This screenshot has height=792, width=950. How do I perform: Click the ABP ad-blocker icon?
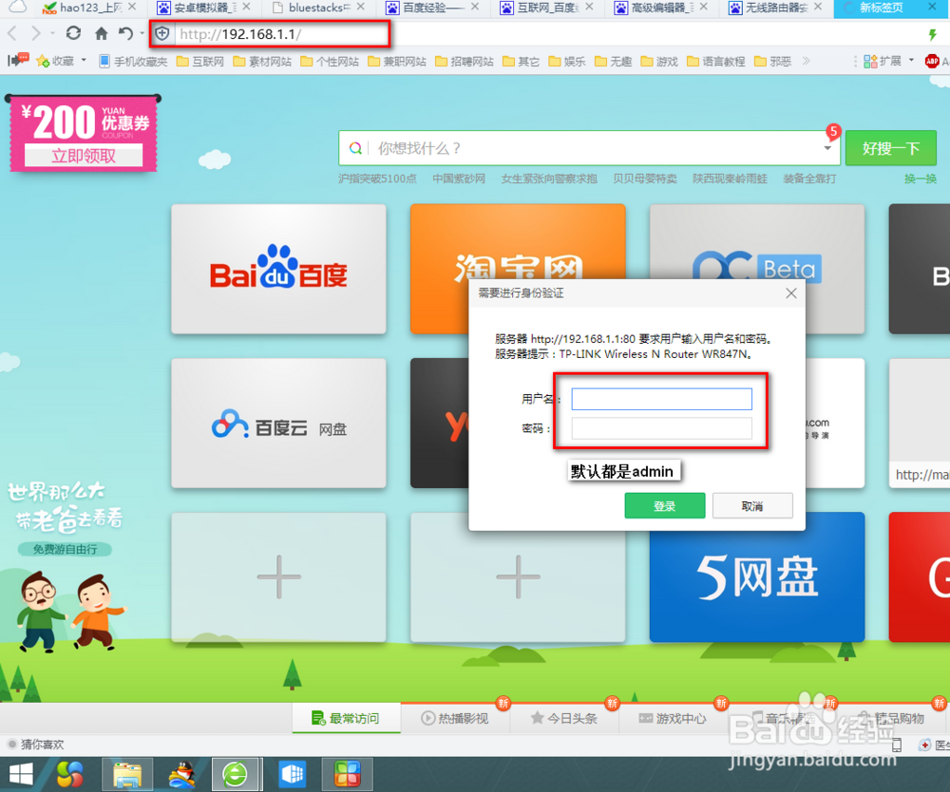pos(933,61)
